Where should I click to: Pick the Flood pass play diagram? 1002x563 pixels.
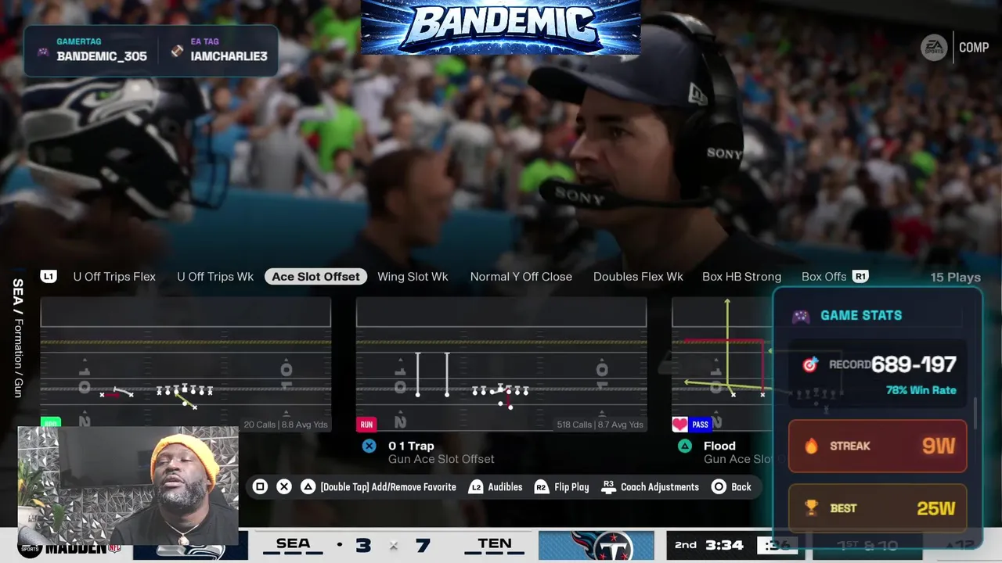[x=722, y=364]
